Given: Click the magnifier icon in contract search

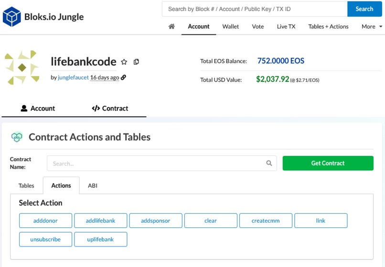Looking at the screenshot, I should (x=269, y=163).
